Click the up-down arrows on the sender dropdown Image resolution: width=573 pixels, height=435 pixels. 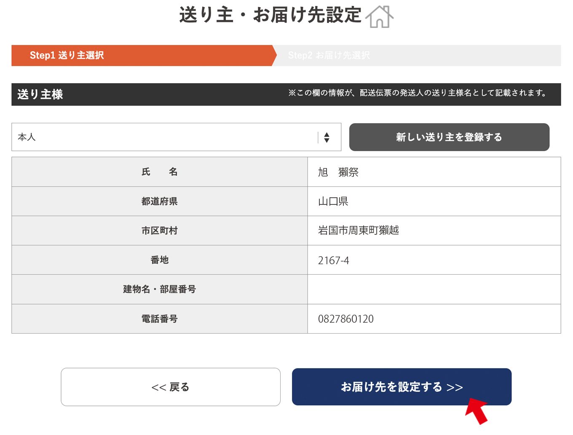pos(327,137)
